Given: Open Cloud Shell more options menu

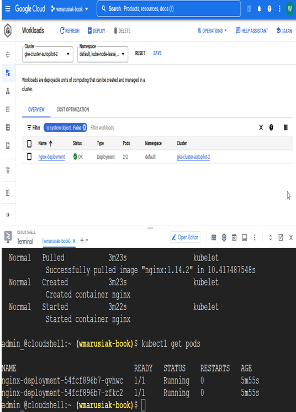Looking at the screenshot, I should 255,238.
